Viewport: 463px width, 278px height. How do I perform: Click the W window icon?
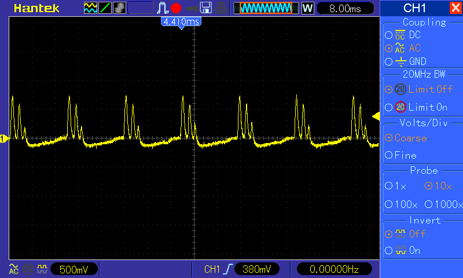pyautogui.click(x=307, y=8)
